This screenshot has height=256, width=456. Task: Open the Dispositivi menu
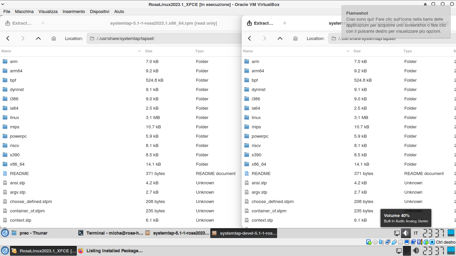pyautogui.click(x=99, y=11)
